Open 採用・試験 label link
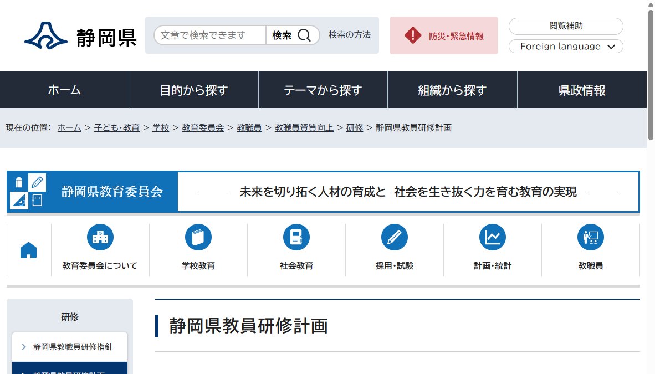This screenshot has width=655, height=374. 395,266
